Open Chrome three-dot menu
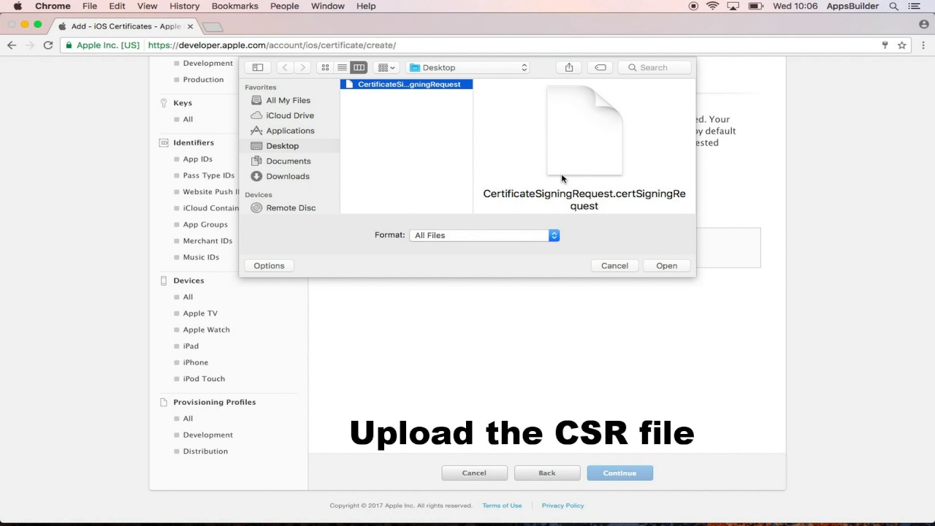 click(x=922, y=45)
